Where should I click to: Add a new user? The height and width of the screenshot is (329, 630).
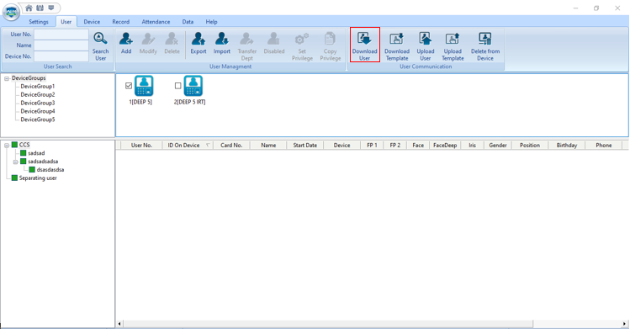(x=126, y=39)
